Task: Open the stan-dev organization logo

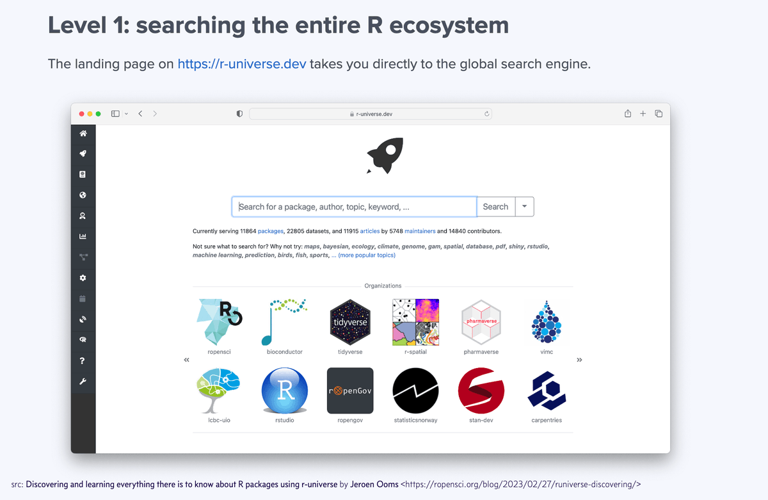Action: (x=481, y=391)
